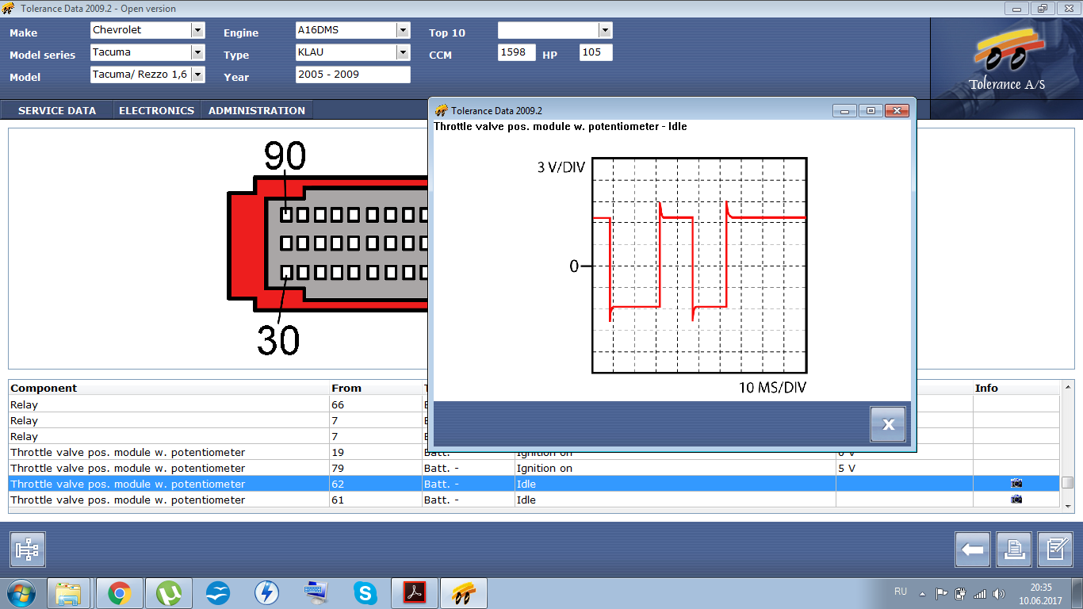1083x609 pixels.
Task: Select the Throttle valve row with pin 79
Action: click(534, 468)
